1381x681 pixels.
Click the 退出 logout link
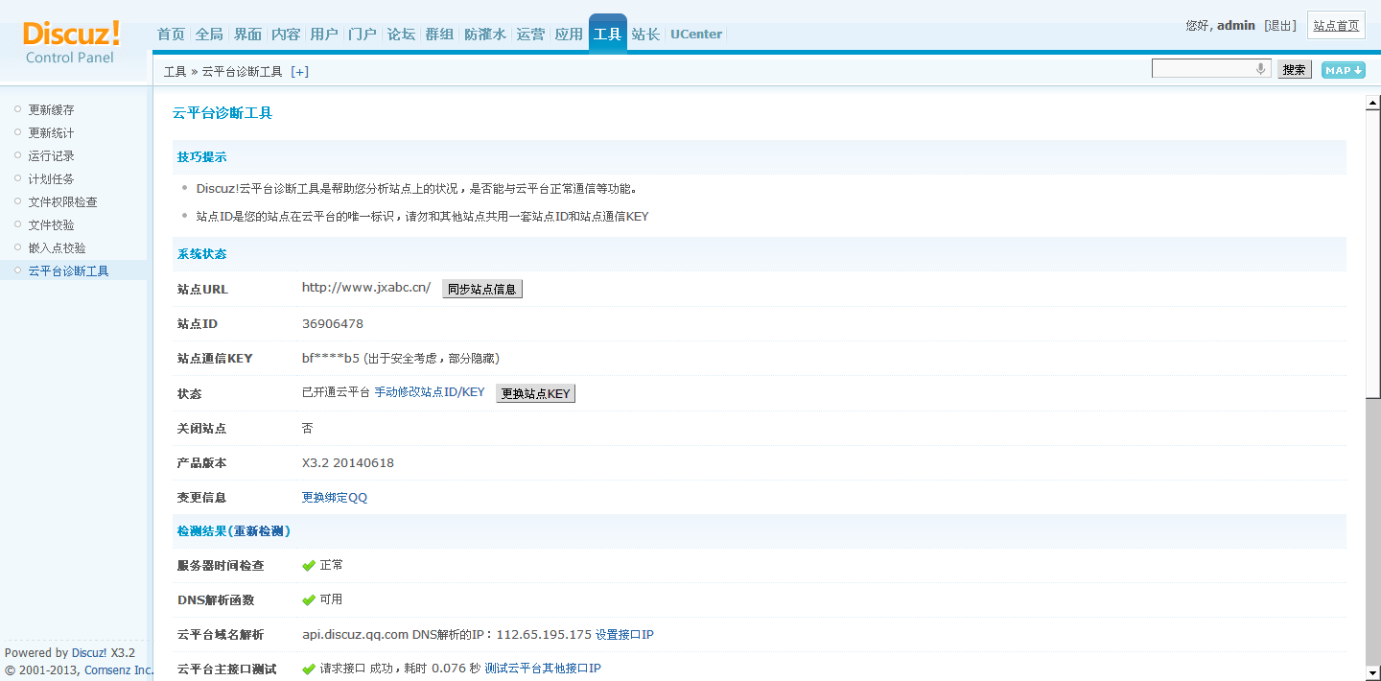tap(1280, 26)
